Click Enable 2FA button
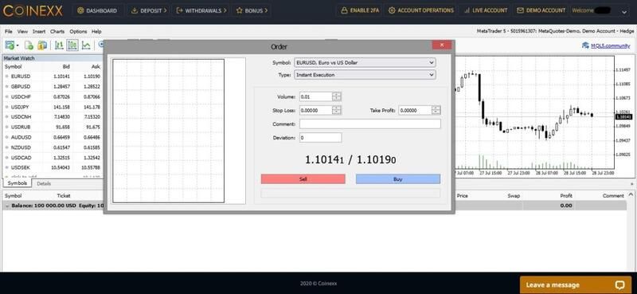This screenshot has width=637, height=294. pos(360,10)
